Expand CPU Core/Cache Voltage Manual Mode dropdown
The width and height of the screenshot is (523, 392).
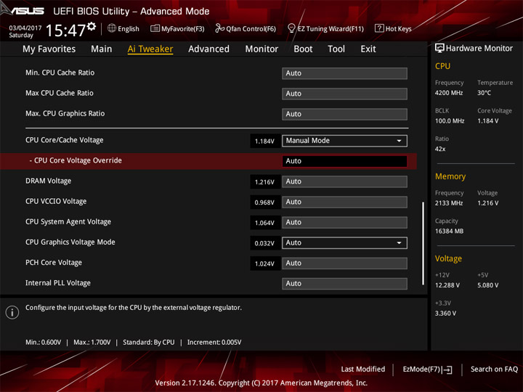click(344, 141)
